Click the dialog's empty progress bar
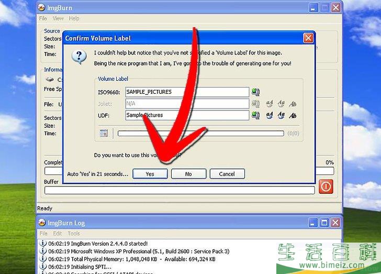The height and width of the screenshot is (274, 381). tap(201, 134)
